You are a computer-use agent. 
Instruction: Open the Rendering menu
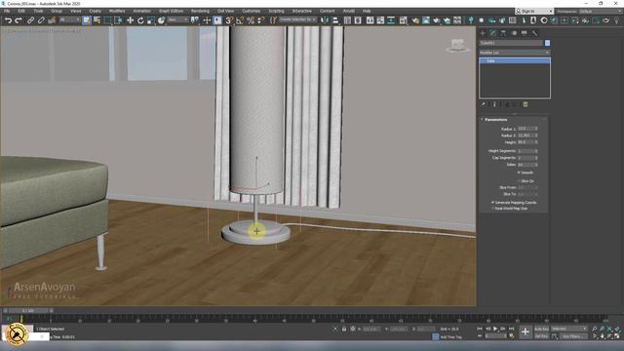(x=200, y=11)
